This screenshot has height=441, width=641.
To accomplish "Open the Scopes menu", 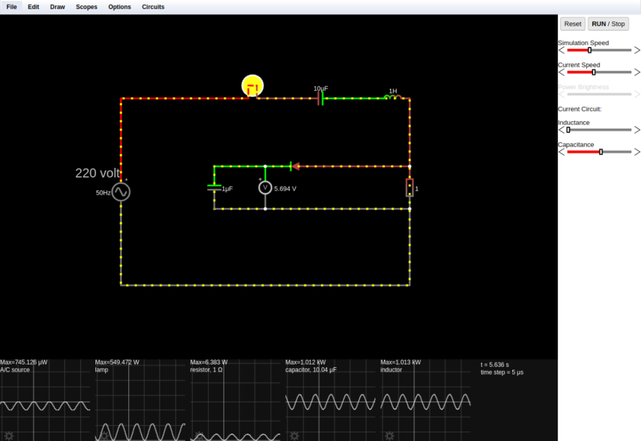I will coord(87,6).
